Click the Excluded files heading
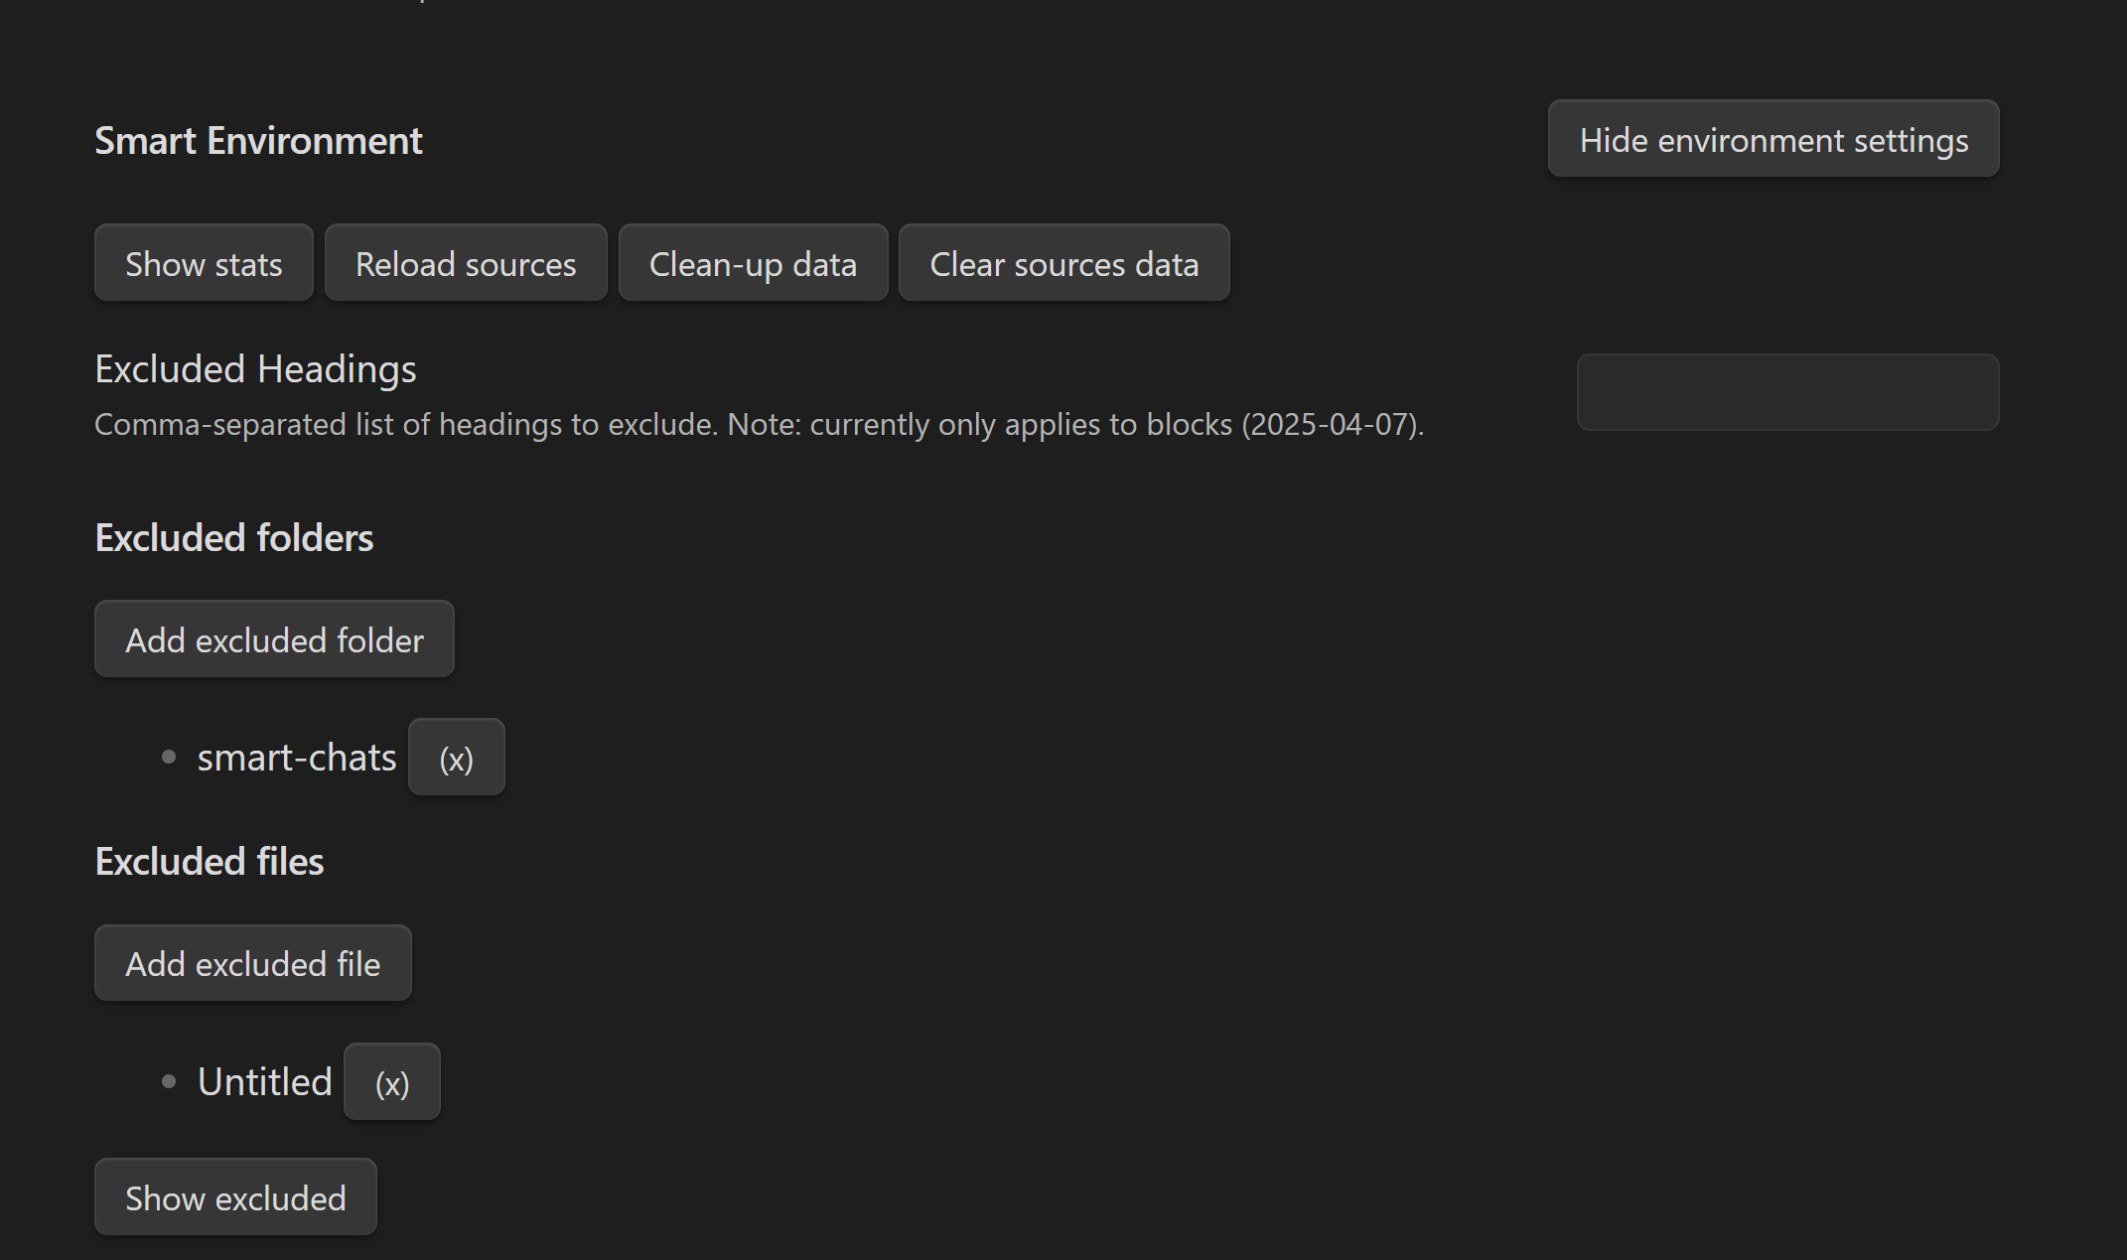The image size is (2127, 1260). click(210, 862)
